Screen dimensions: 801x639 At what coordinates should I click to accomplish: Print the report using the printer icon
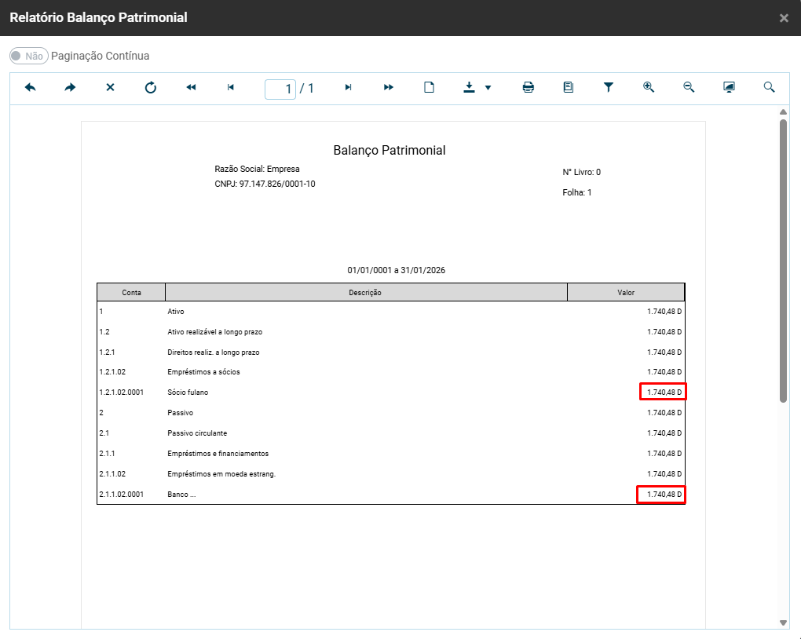click(x=529, y=87)
